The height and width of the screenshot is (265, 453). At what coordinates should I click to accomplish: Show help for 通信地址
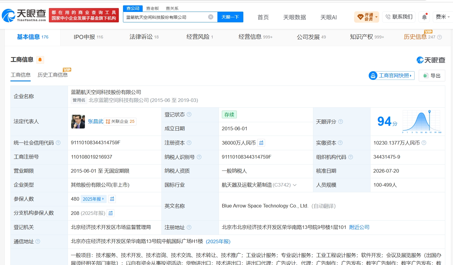coord(38,241)
